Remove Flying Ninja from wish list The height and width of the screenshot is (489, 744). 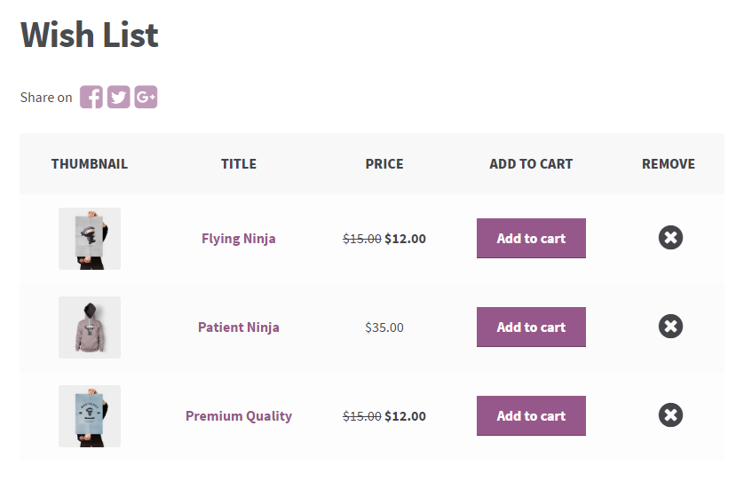point(670,238)
